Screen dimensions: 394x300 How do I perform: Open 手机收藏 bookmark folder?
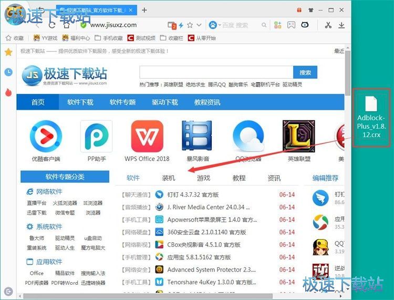click(109, 38)
